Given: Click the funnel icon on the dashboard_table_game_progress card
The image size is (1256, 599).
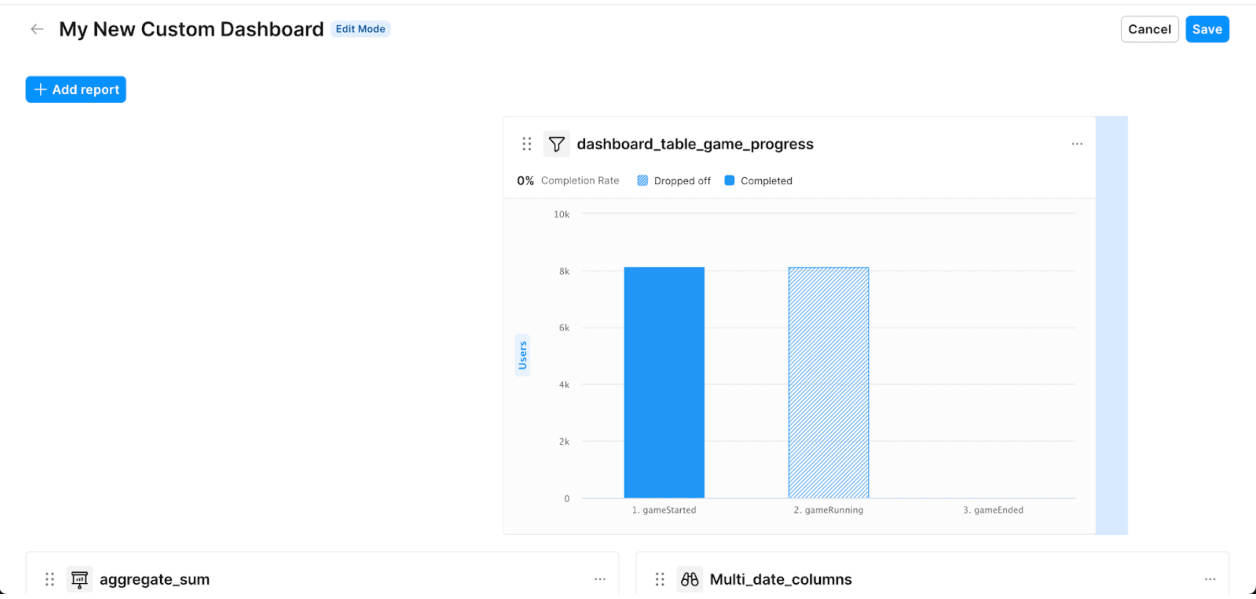Looking at the screenshot, I should click(556, 144).
